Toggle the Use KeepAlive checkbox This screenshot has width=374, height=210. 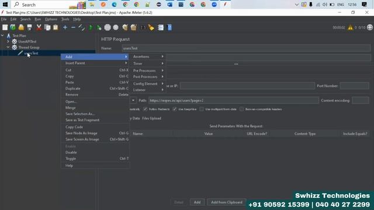point(175,109)
